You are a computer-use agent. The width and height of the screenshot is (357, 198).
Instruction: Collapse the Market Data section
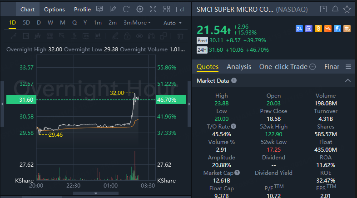pyautogui.click(x=347, y=80)
